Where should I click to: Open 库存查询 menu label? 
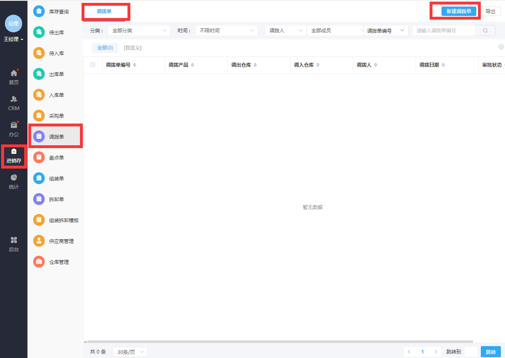59,12
